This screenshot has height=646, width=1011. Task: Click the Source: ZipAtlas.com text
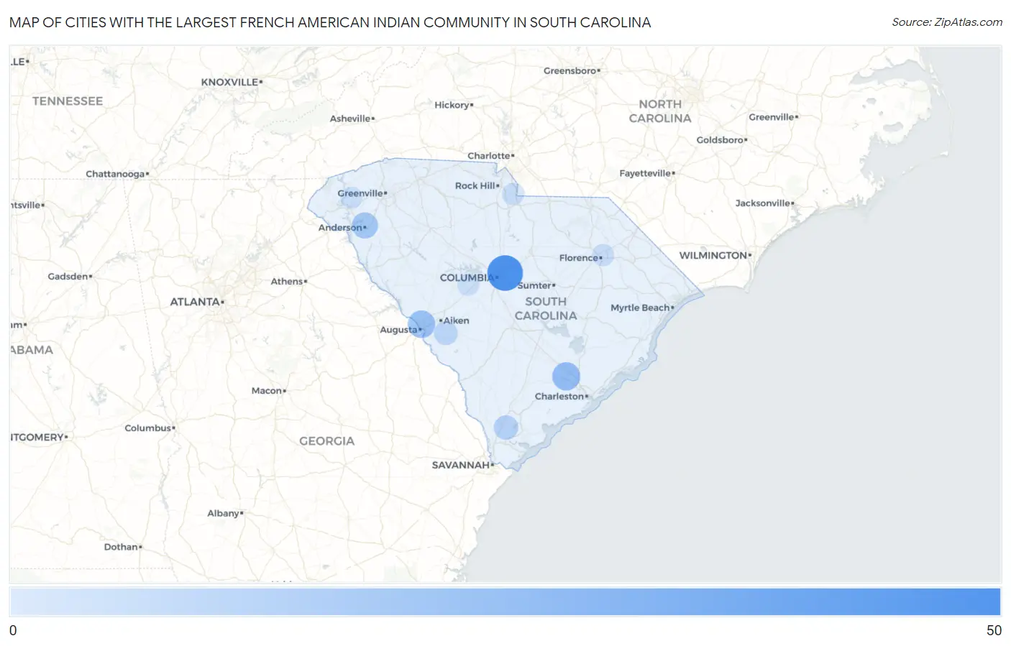pos(947,22)
